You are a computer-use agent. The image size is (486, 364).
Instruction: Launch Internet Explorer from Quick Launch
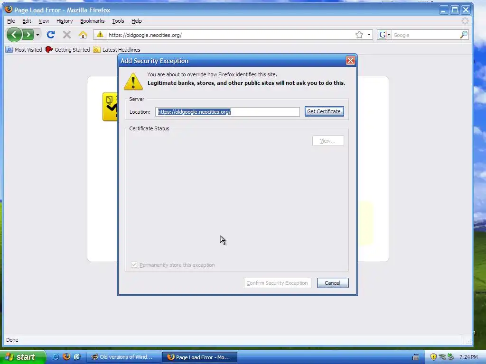[x=56, y=357]
